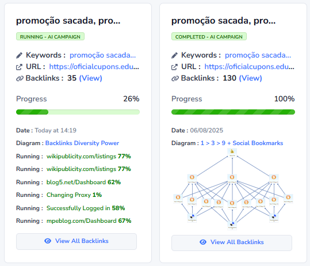Open oficialcupons URL in running campaign card

[x=94, y=67]
